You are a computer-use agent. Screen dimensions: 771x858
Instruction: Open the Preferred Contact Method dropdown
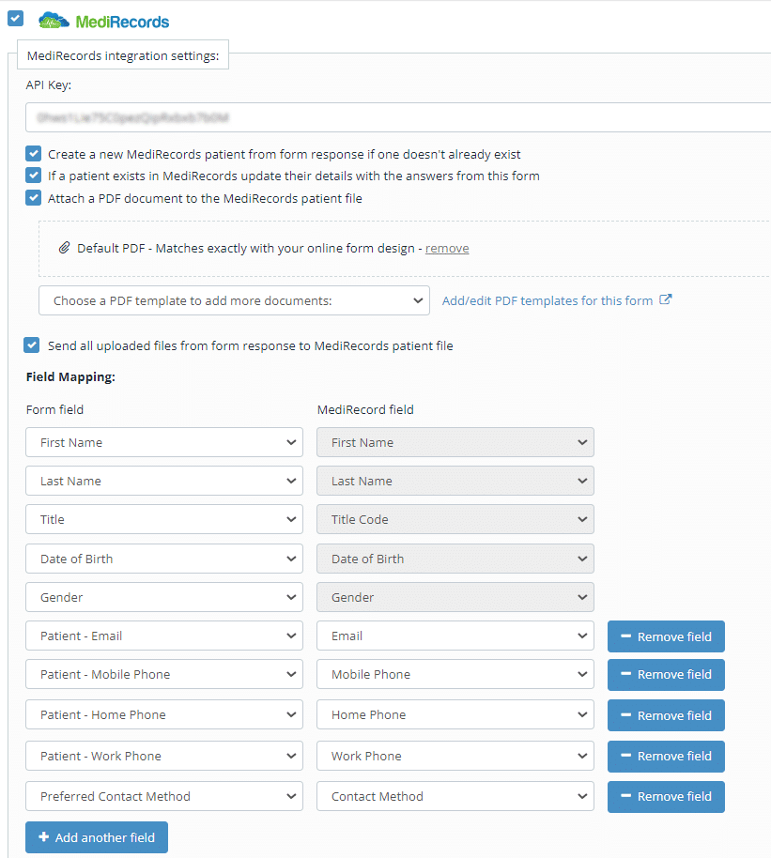coord(163,796)
